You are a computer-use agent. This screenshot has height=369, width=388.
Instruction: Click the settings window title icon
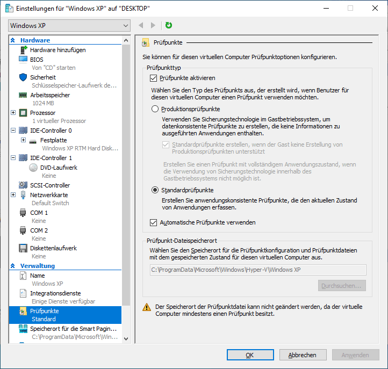[9, 8]
